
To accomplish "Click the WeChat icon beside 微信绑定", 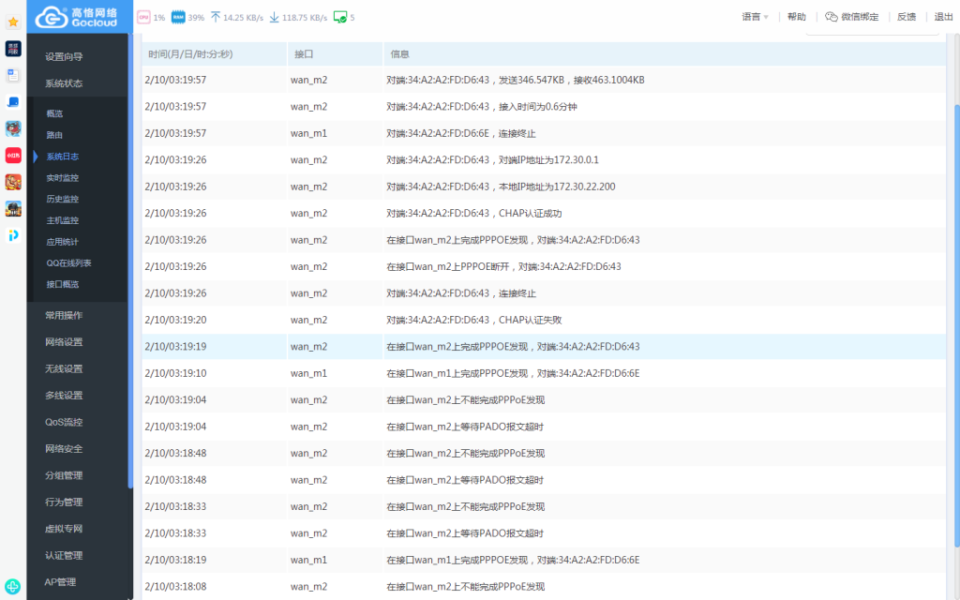I will tap(831, 17).
